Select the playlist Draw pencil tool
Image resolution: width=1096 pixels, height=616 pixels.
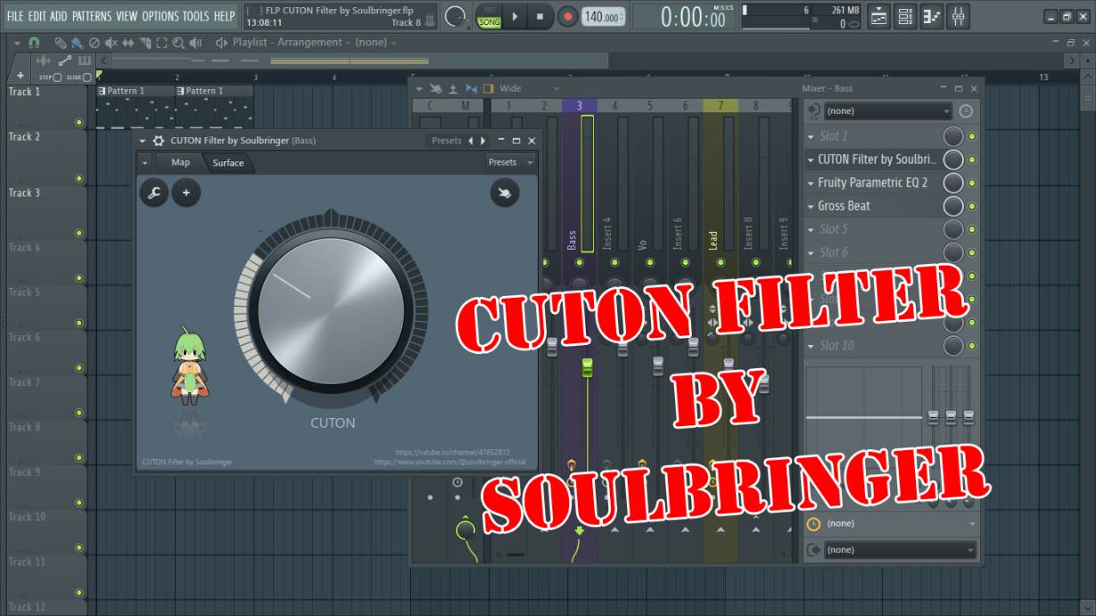(60, 43)
